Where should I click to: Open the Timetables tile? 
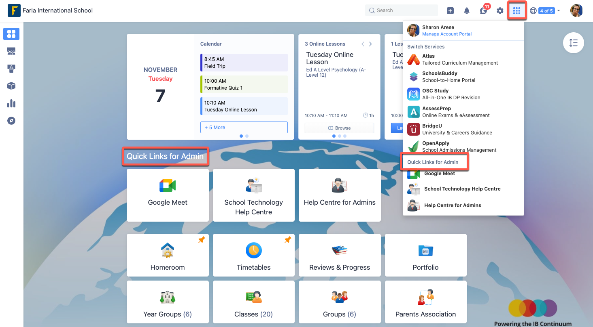point(254,255)
